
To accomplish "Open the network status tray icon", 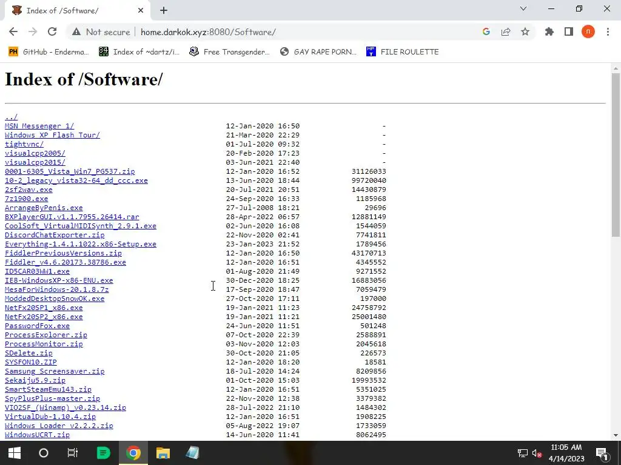I will click(522, 453).
